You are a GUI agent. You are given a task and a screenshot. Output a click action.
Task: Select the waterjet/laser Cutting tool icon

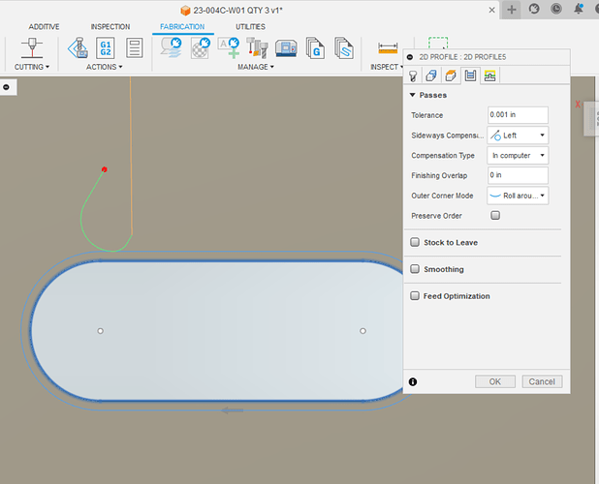tap(32, 48)
